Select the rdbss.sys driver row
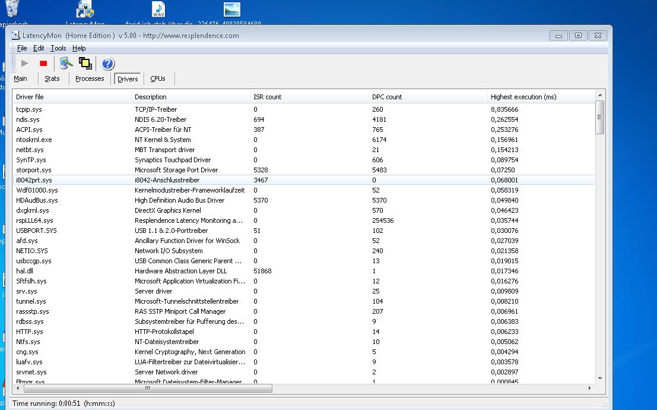The height and width of the screenshot is (410, 657). click(x=304, y=321)
